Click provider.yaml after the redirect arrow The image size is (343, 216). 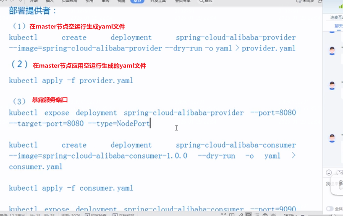268,48
